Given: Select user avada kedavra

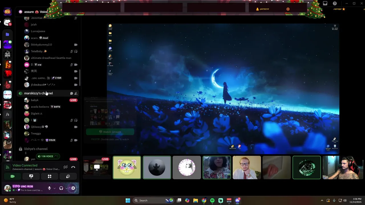Looking at the screenshot, I should [x=40, y=107].
